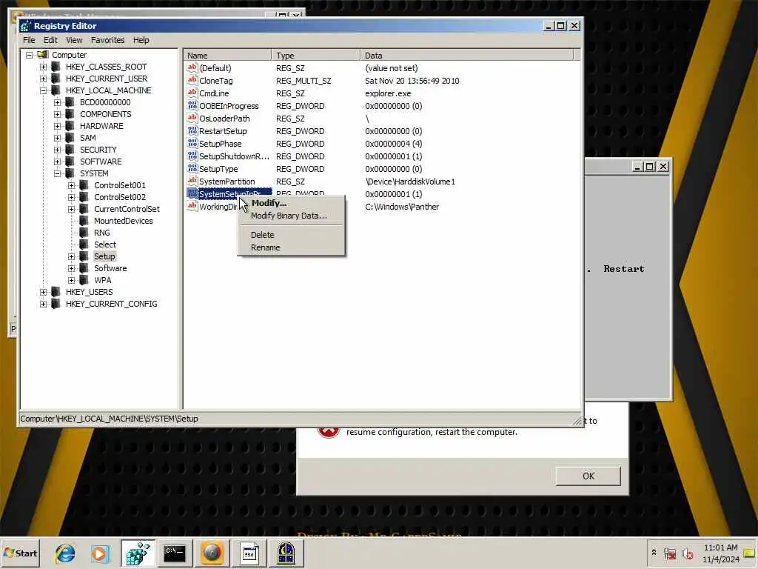Click the Type column header
The width and height of the screenshot is (758, 569).
tap(315, 55)
